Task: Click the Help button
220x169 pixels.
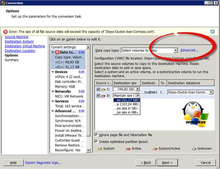Action: pyautogui.click(x=13, y=163)
